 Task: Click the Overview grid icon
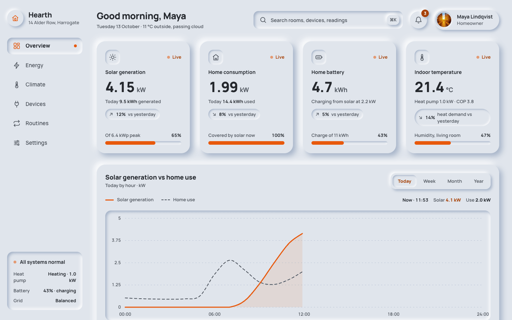pyautogui.click(x=17, y=46)
